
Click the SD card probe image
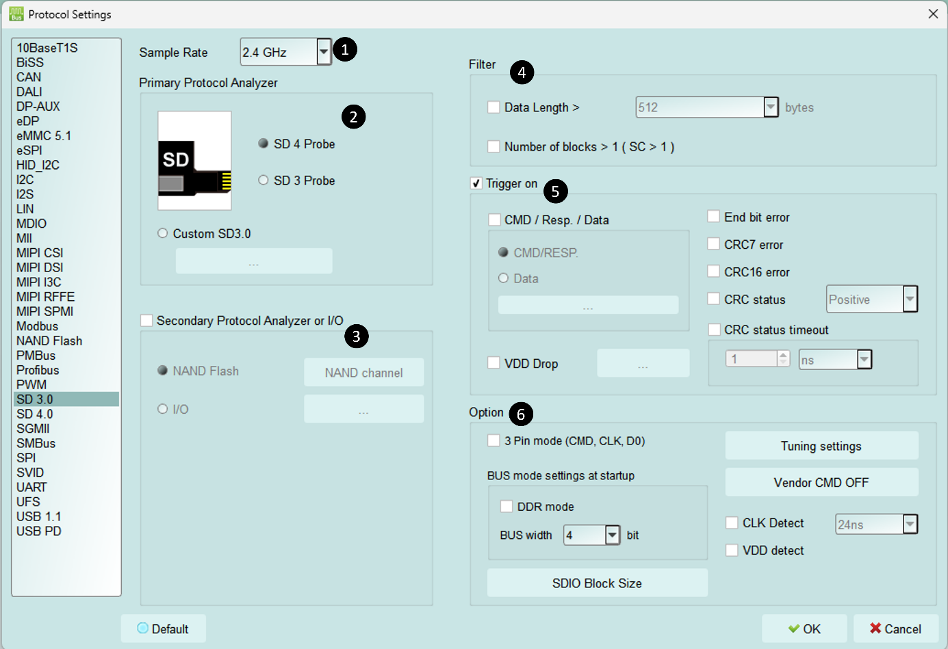194,161
